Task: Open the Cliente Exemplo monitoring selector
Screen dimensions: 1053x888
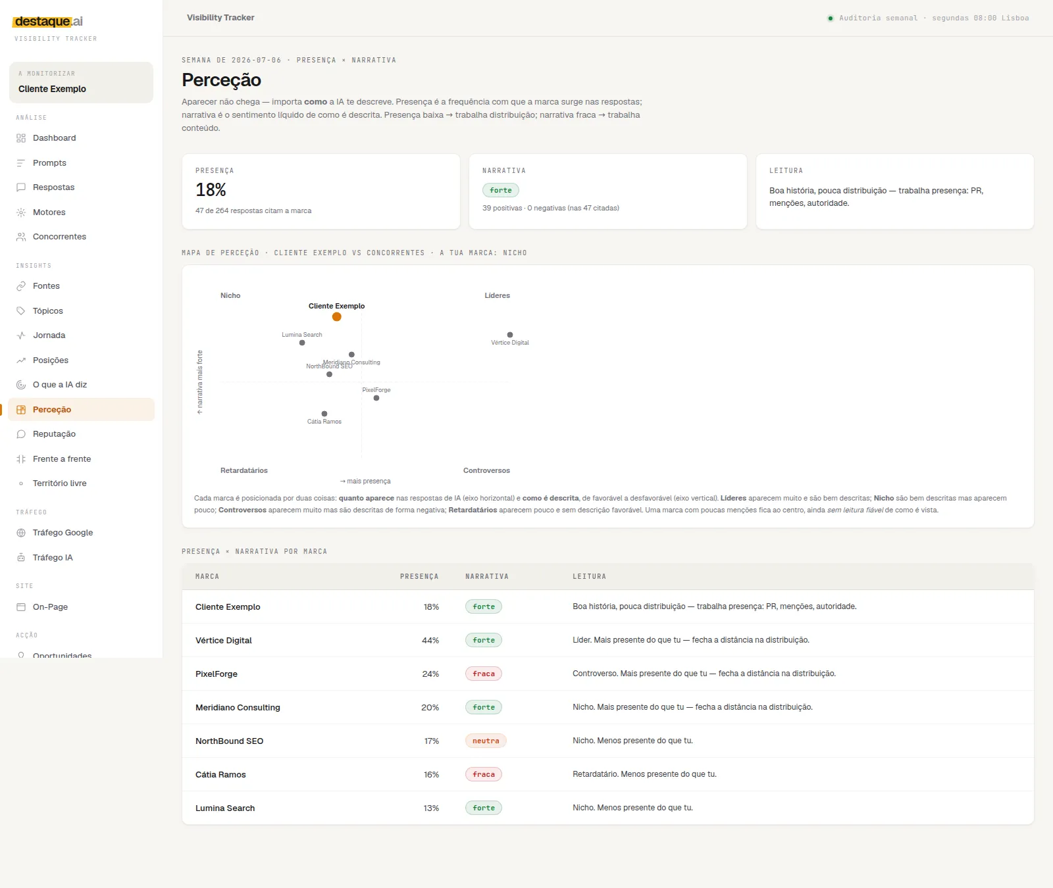Action: [x=81, y=82]
